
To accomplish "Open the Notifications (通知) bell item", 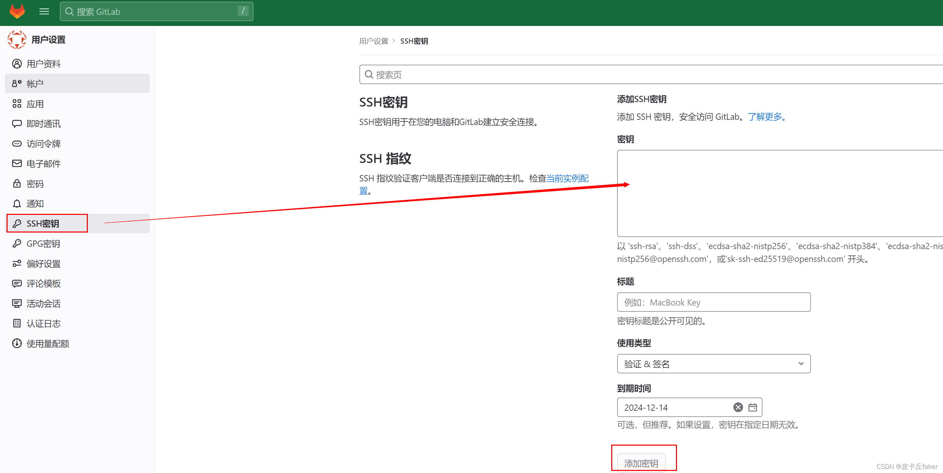I will pyautogui.click(x=35, y=203).
